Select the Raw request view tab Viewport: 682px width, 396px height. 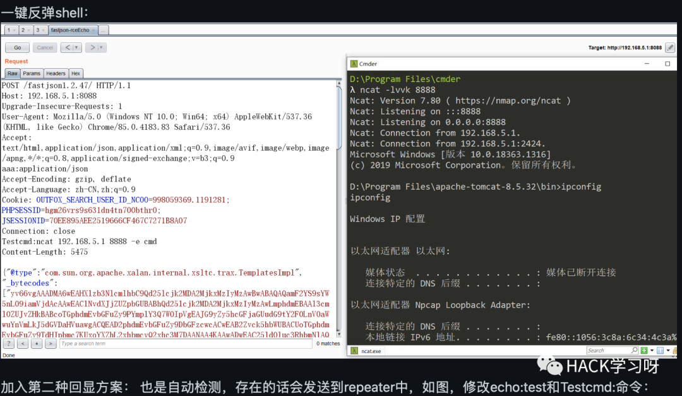pos(13,73)
